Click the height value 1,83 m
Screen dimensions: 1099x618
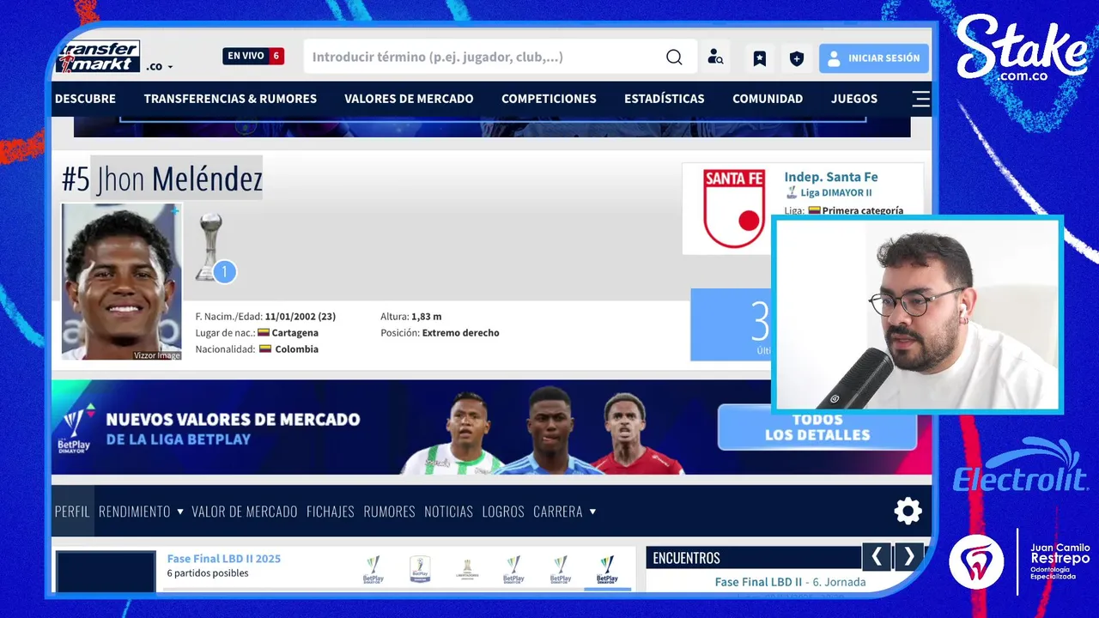(426, 317)
